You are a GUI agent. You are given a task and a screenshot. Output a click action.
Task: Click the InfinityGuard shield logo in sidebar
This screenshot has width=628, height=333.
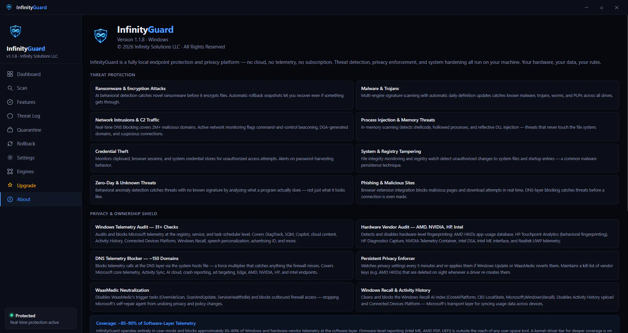pyautogui.click(x=16, y=31)
